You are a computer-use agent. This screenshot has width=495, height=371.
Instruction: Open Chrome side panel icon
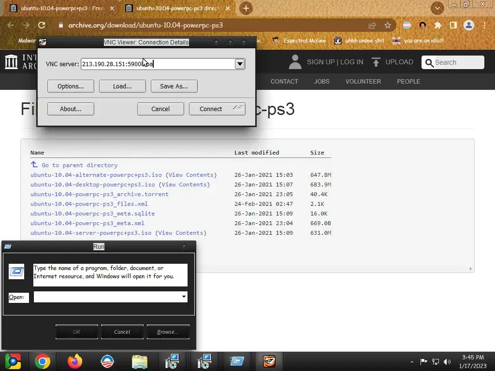[453, 25]
